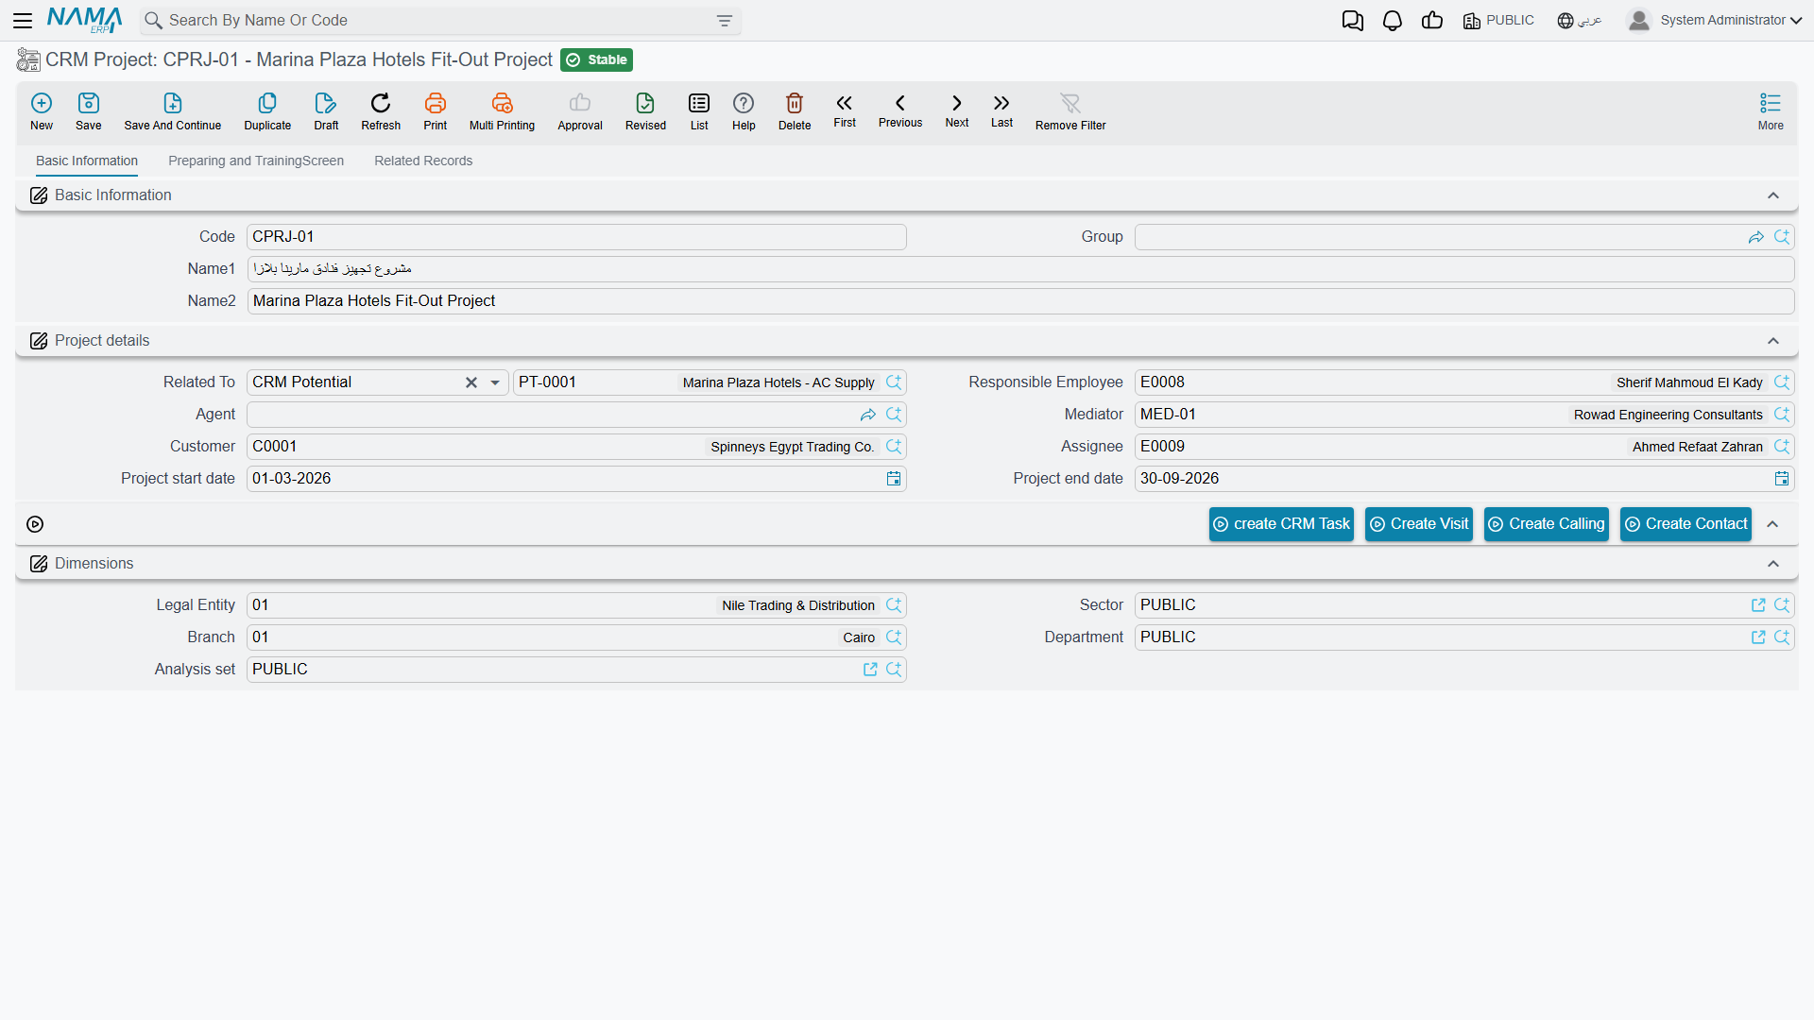Click create CRM Task button
The image size is (1814, 1020).
[x=1281, y=524]
